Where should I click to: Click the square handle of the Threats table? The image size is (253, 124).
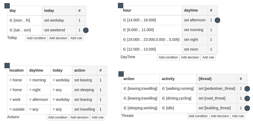[x=121, y=74]
